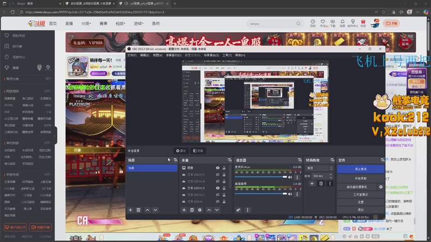Screen dimensions: 431x242
Task: Select the 场景 item in scenes list
Action: coord(152,168)
